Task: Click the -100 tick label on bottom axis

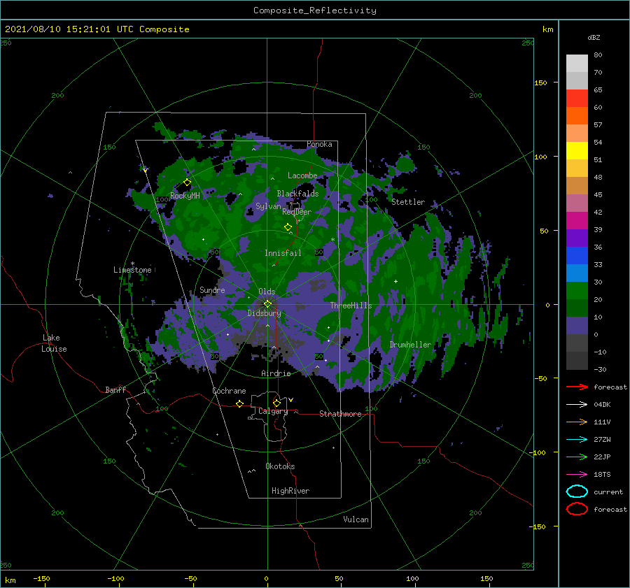Action: (115, 578)
